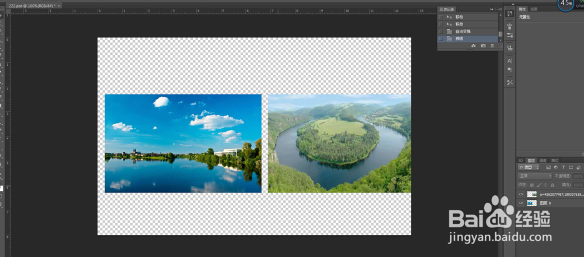Click the blue sky lake image on canvas

(x=183, y=143)
